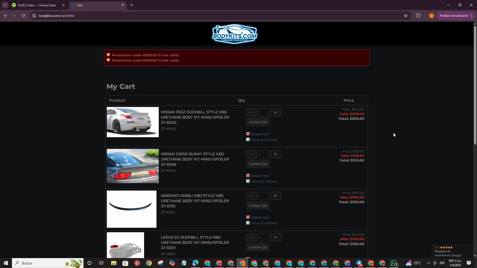Click the taskbar Buscar search box
This screenshot has height=268, width=477.
tap(48, 263)
